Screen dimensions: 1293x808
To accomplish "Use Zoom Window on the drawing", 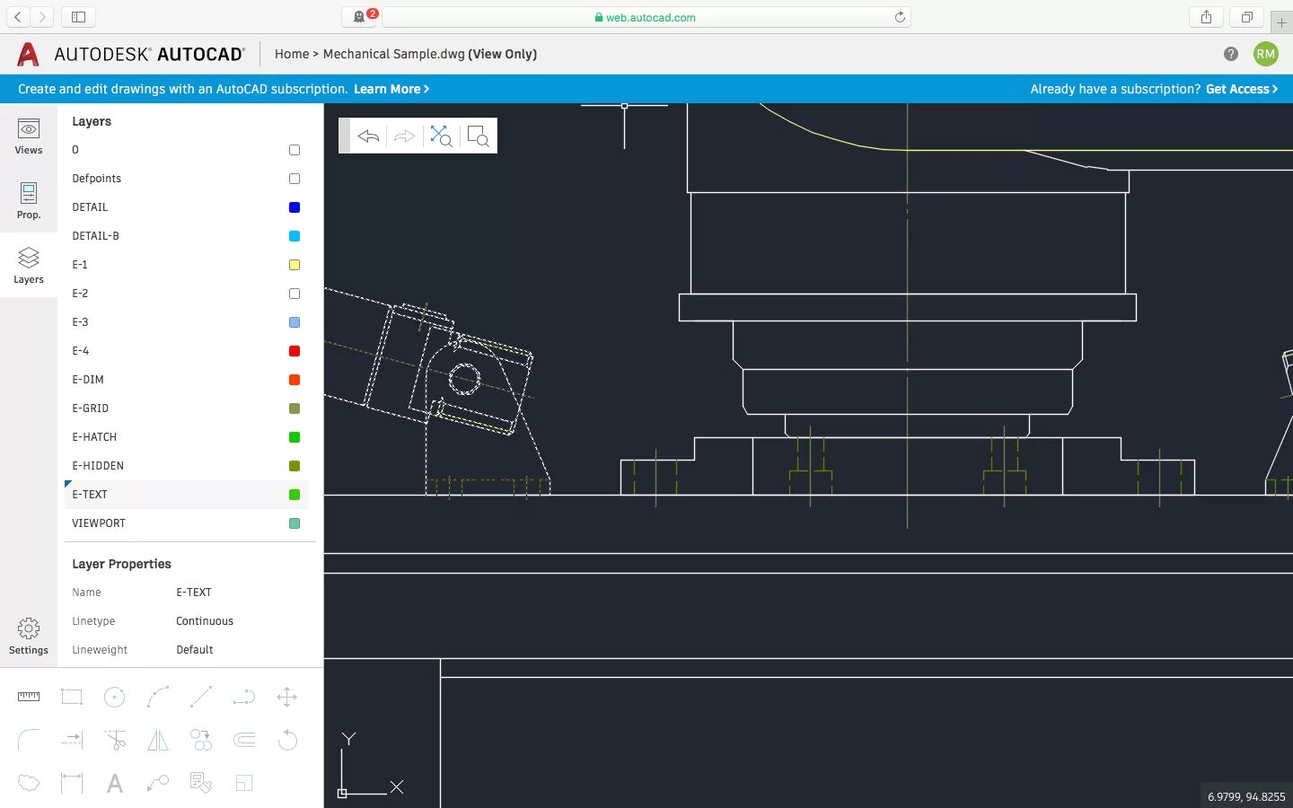I will coord(479,136).
